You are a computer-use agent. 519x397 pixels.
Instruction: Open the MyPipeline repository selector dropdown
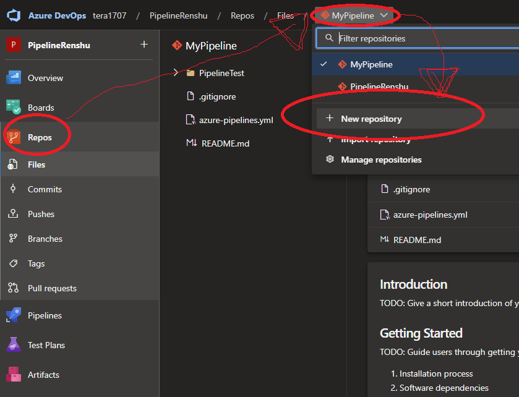click(354, 15)
